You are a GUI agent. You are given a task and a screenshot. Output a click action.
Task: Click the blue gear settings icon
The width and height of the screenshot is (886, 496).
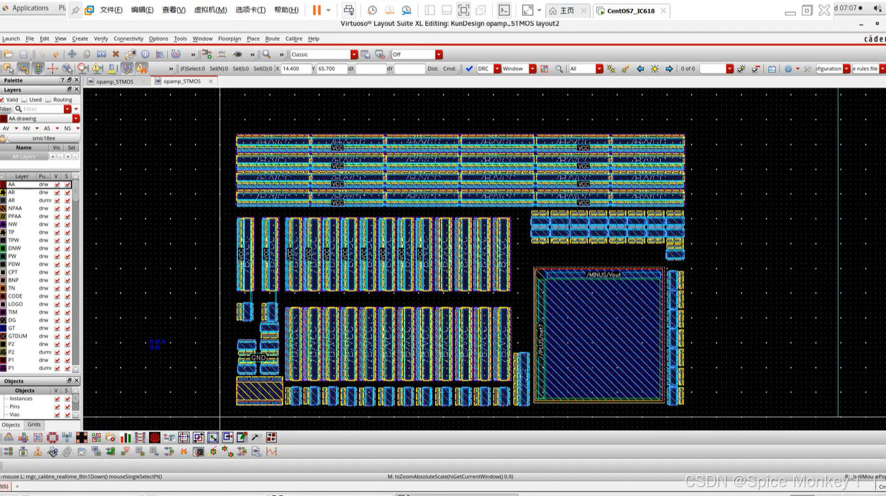click(788, 69)
